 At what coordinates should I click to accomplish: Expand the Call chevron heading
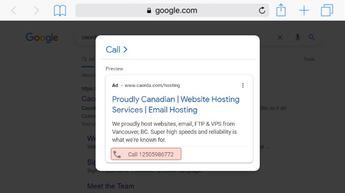pyautogui.click(x=117, y=50)
